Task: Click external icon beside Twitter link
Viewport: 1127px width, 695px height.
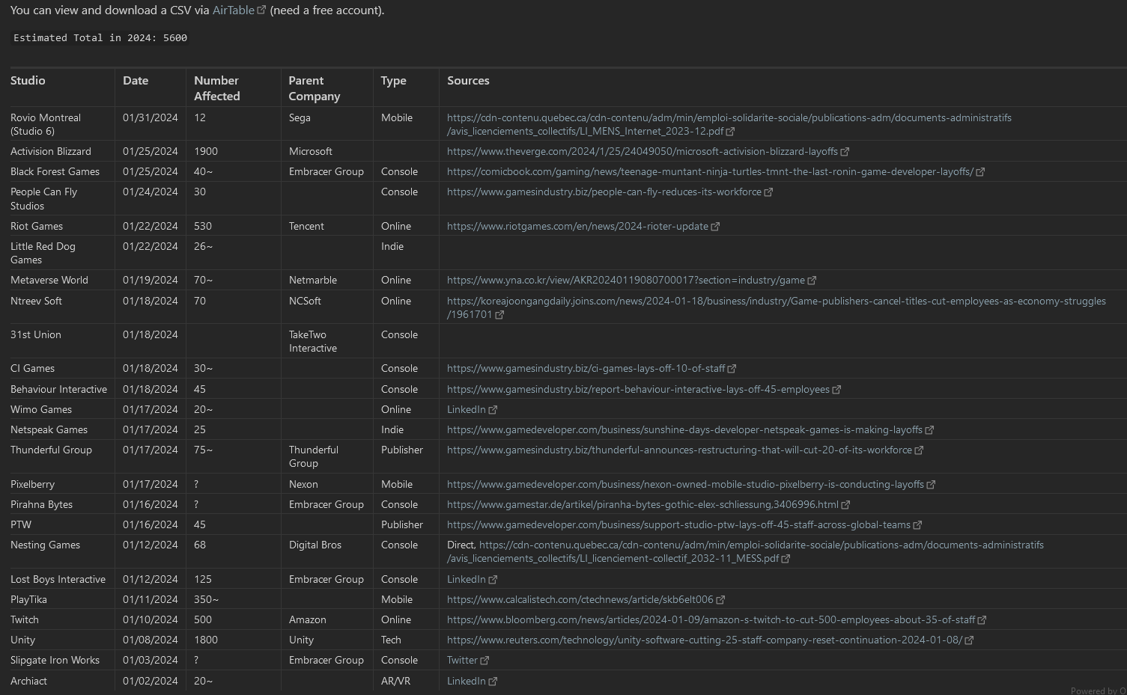Action: [x=484, y=661]
